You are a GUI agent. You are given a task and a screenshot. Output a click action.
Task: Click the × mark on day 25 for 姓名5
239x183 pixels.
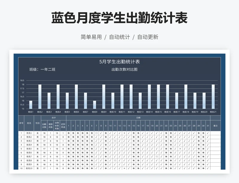[x=180, y=149]
